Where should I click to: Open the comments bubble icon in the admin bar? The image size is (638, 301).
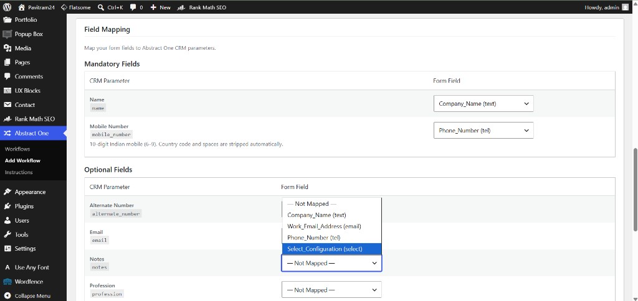click(133, 7)
